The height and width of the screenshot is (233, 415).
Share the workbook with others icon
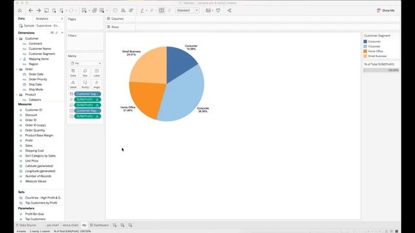pyautogui.click(x=229, y=10)
